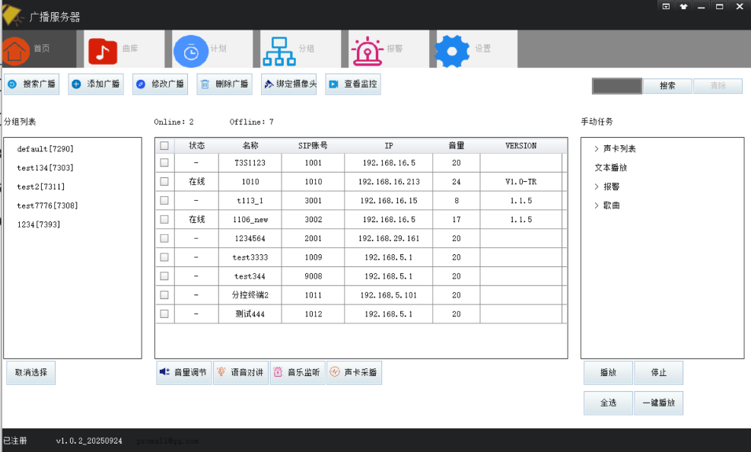
Task: Select the 修改广播 (modify broadcast) tool
Action: pos(159,84)
